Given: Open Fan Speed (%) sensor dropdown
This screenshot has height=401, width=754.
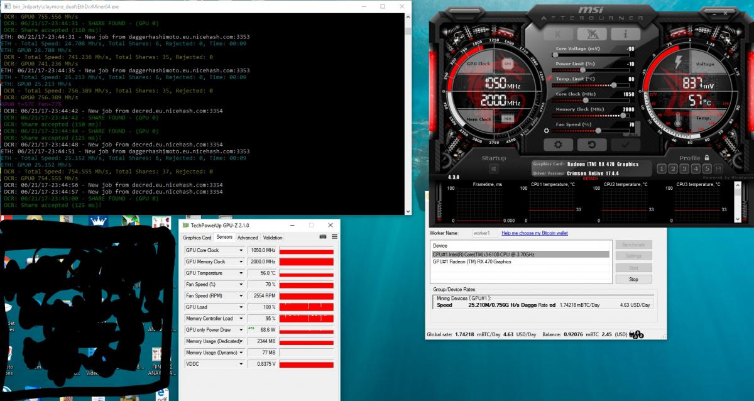Looking at the screenshot, I should (x=241, y=284).
